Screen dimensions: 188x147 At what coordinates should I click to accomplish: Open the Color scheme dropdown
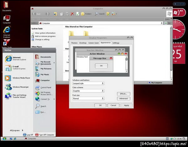pyautogui.click(x=88, y=91)
